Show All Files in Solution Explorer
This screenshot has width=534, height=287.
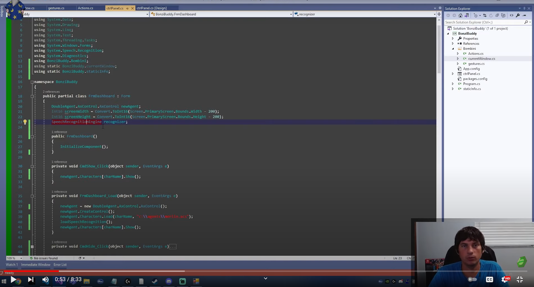pos(503,15)
